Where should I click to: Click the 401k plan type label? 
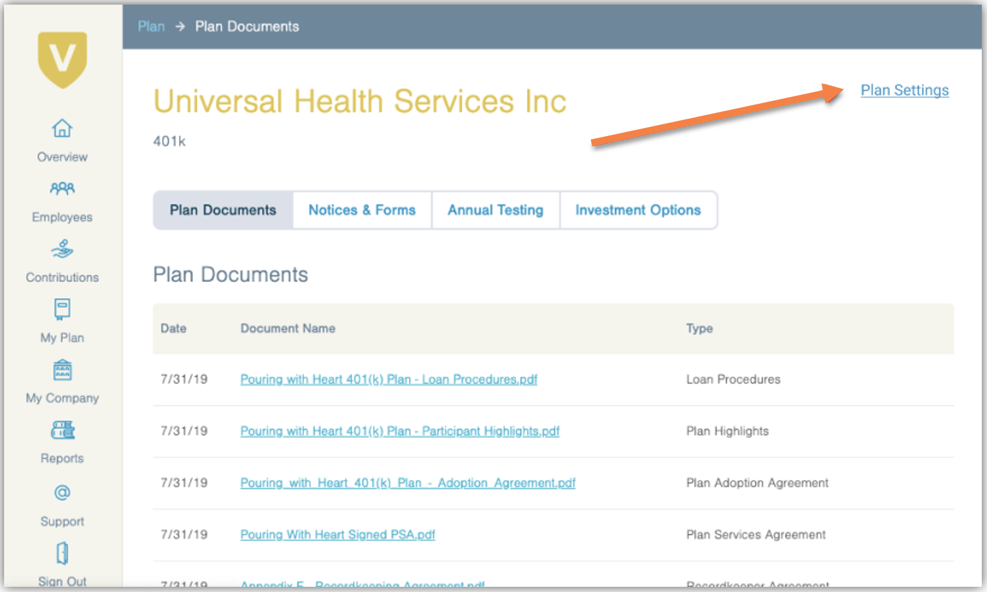[x=169, y=141]
